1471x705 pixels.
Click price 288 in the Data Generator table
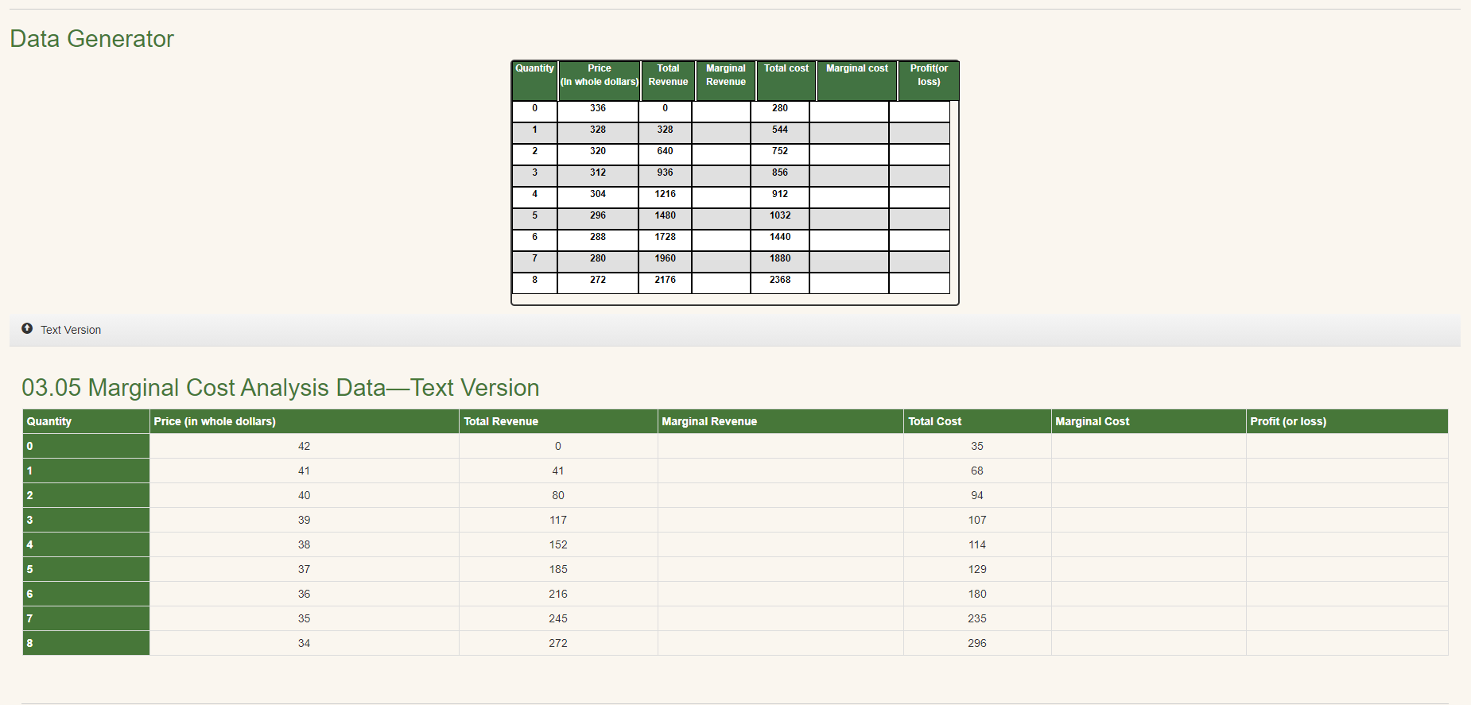pyautogui.click(x=598, y=237)
